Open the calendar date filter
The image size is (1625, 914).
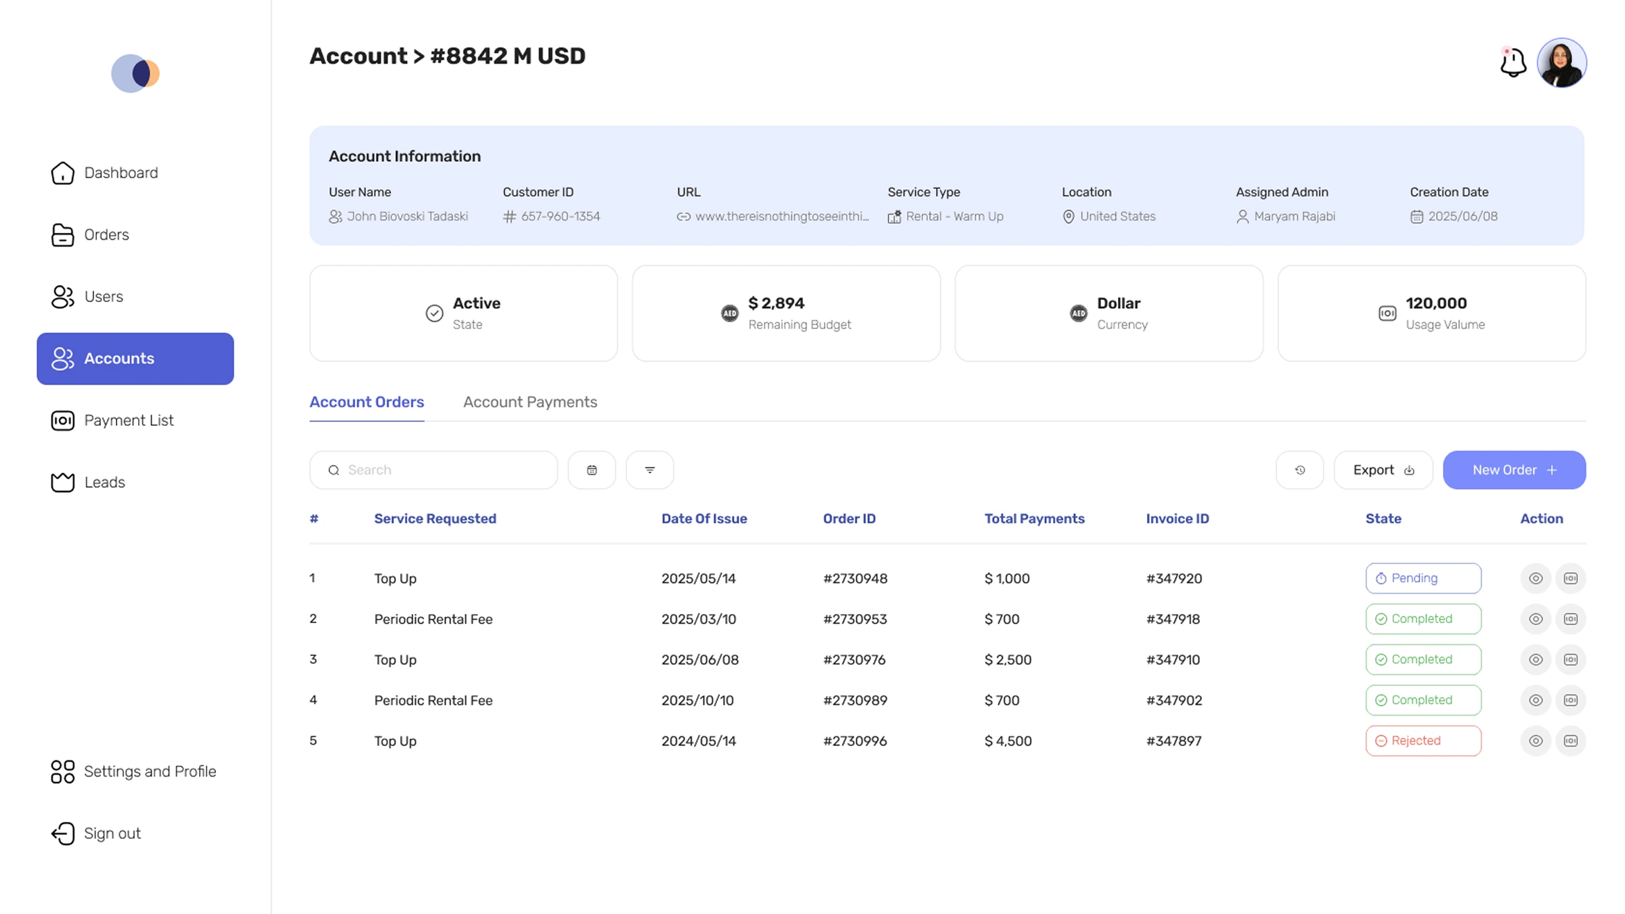592,470
